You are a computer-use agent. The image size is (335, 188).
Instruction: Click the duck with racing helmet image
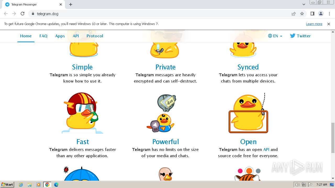pos(82,113)
